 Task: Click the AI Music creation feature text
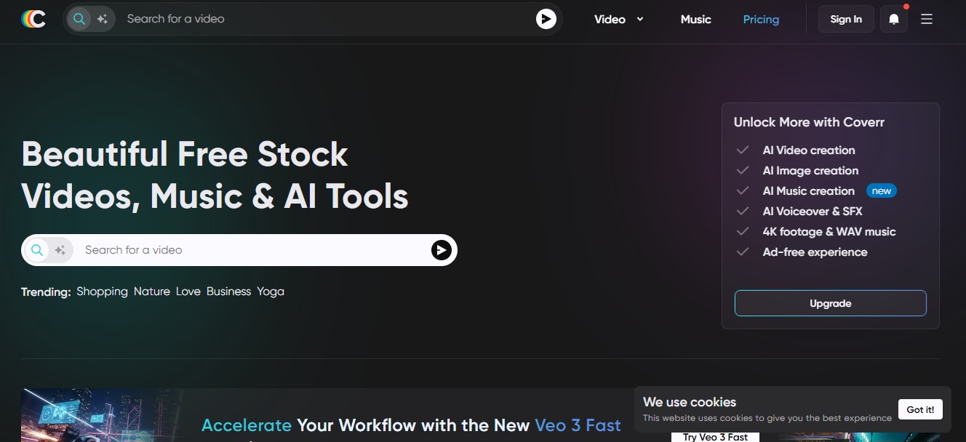(x=809, y=191)
